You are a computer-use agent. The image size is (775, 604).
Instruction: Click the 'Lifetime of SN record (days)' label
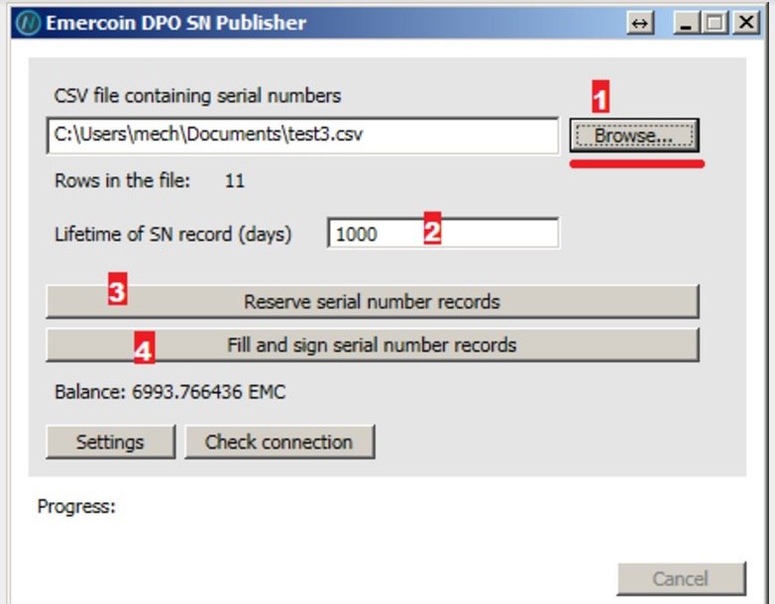[173, 234]
